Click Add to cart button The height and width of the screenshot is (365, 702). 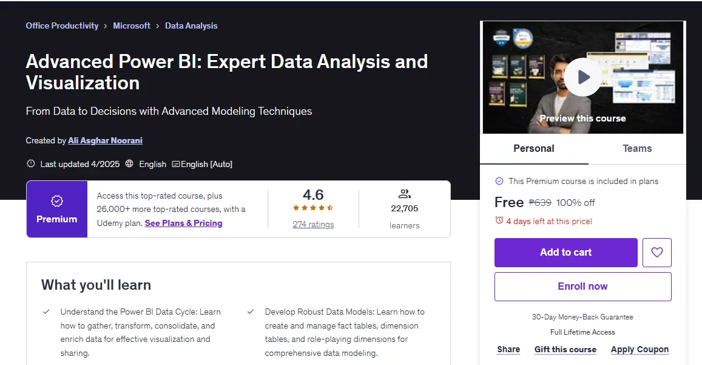click(x=566, y=253)
